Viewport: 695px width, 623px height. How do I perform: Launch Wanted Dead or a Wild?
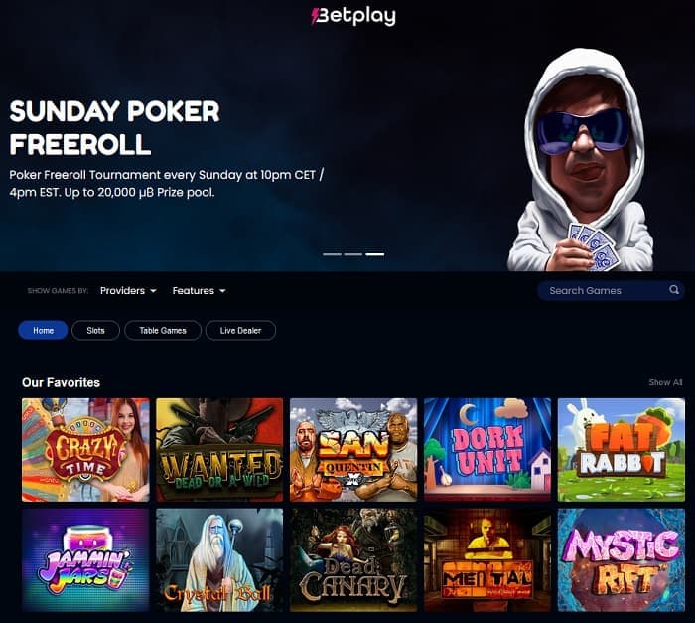click(219, 450)
